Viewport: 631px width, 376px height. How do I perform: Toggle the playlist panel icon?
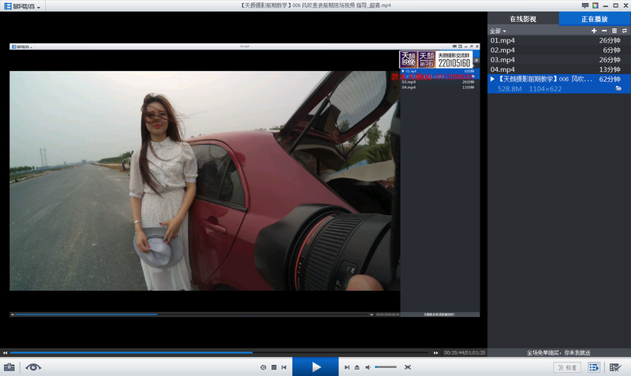click(x=594, y=367)
